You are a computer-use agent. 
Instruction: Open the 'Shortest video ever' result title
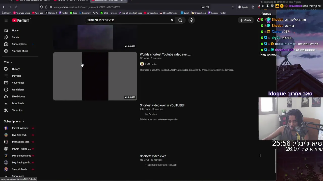tap(153, 156)
